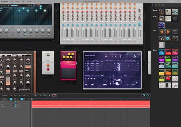
Task: Click the 50% shuffle value in transport
Action: (16, 96)
